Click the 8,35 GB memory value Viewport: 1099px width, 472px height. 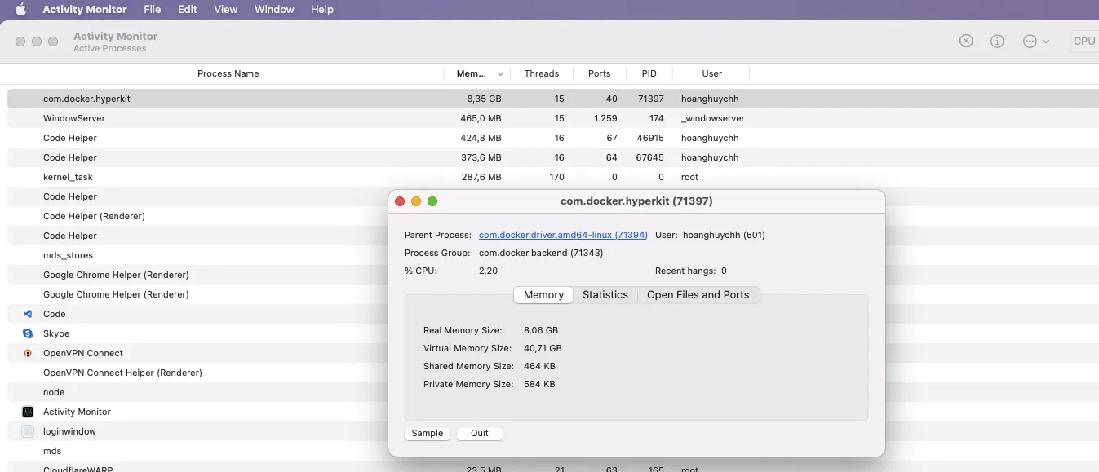click(x=484, y=99)
